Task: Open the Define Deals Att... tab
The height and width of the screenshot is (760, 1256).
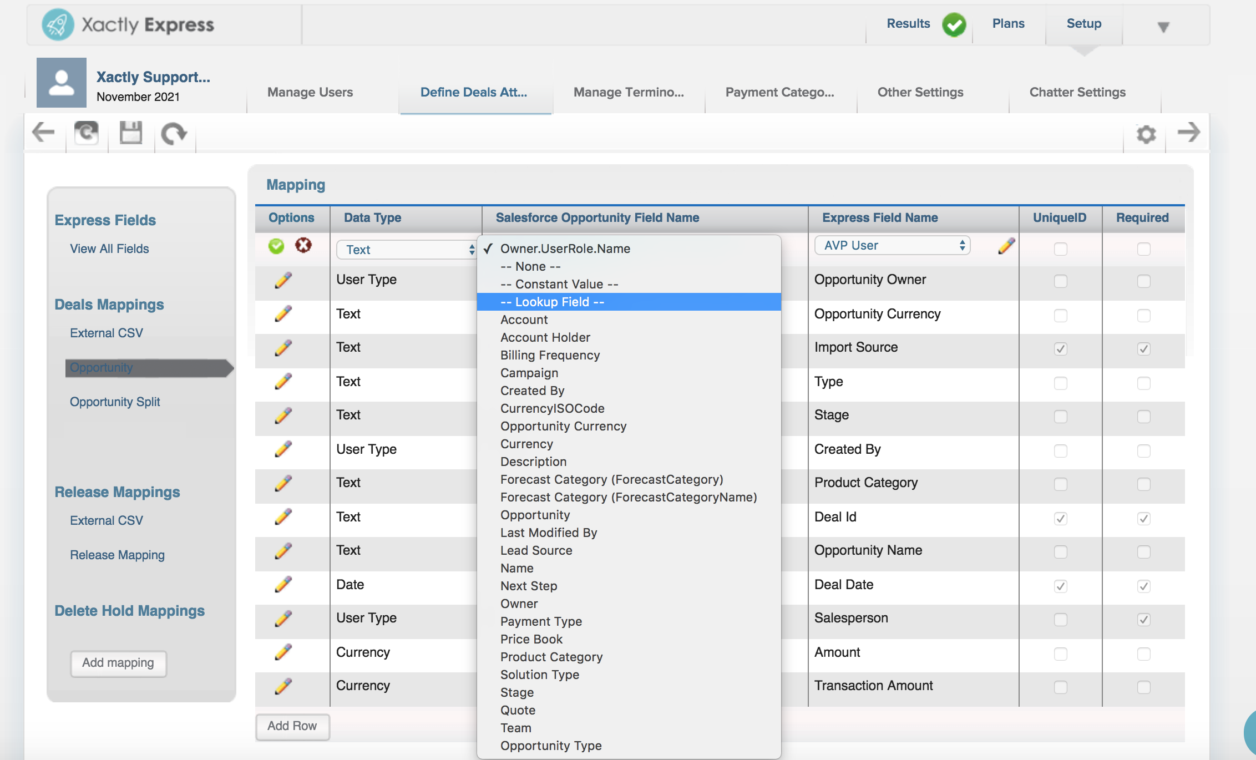Action: coord(474,92)
